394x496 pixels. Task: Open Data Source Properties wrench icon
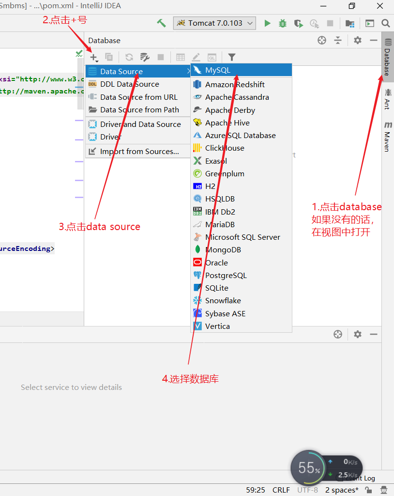[145, 57]
